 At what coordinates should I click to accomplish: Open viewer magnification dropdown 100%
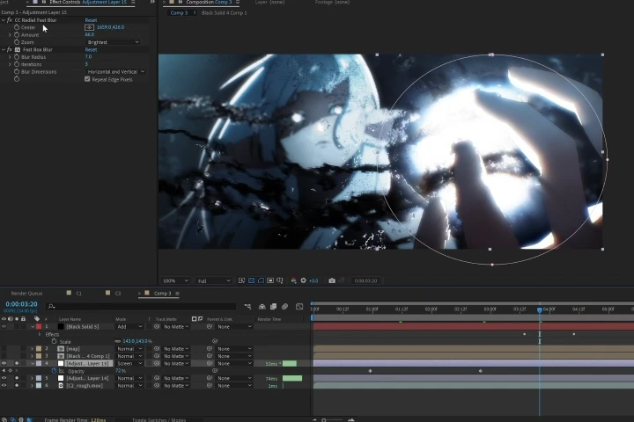point(175,280)
